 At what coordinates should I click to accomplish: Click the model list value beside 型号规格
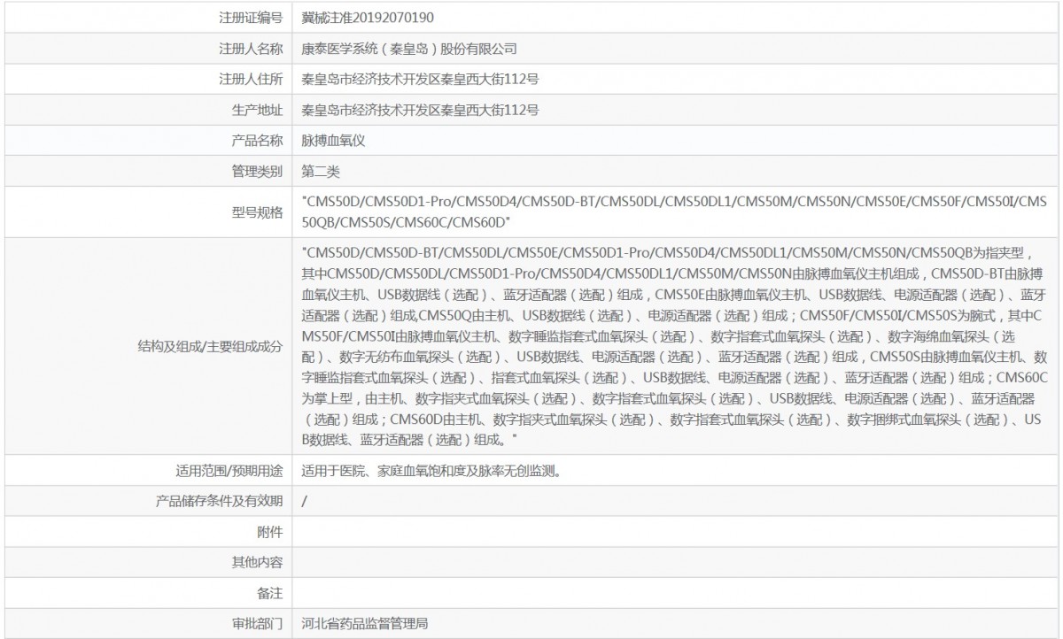point(674,212)
